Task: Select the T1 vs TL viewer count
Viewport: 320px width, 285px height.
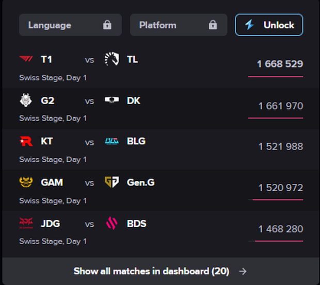Action: 280,64
